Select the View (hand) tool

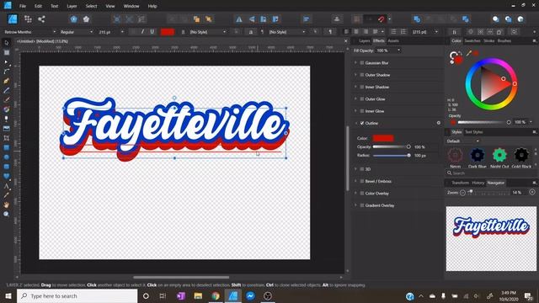tap(6, 205)
